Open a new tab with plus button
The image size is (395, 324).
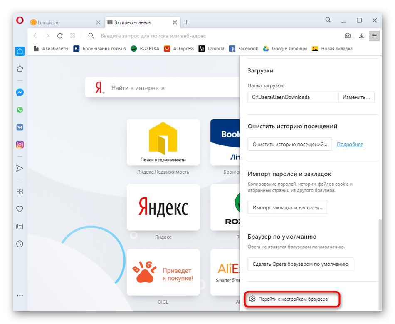coord(186,22)
